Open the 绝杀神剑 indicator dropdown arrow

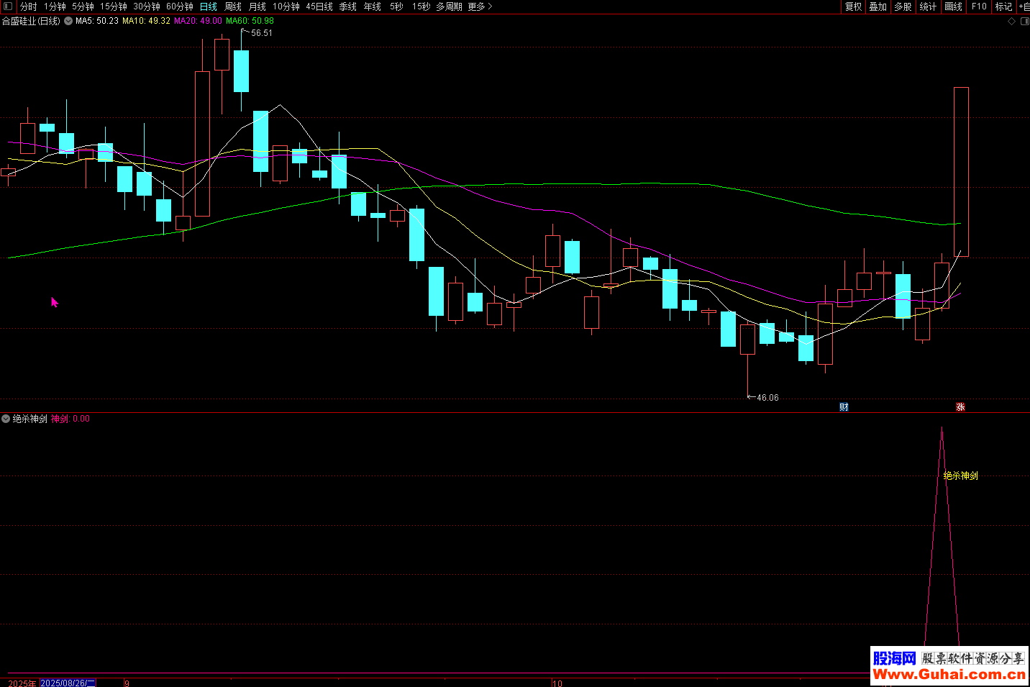click(6, 419)
